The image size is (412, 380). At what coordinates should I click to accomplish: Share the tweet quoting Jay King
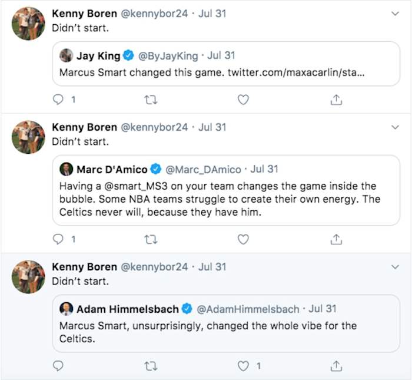[336, 100]
